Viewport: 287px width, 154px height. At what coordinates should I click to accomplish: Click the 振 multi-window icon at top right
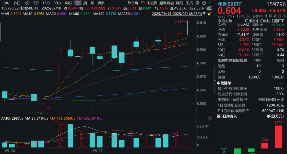pos(210,8)
